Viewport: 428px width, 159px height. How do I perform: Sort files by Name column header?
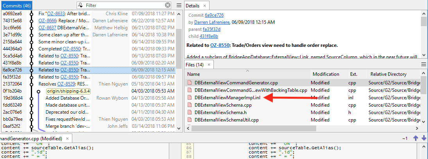tap(247, 74)
